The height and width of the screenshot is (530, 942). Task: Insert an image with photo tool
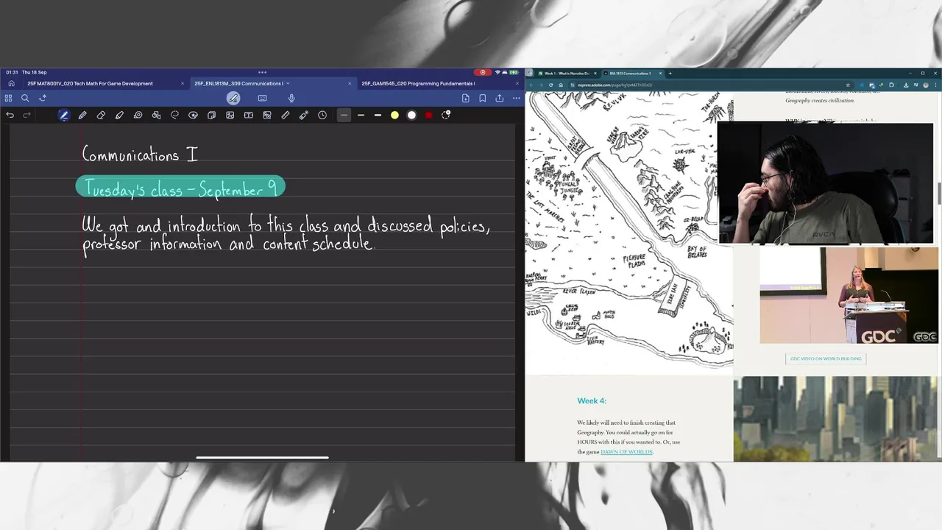[x=230, y=115]
